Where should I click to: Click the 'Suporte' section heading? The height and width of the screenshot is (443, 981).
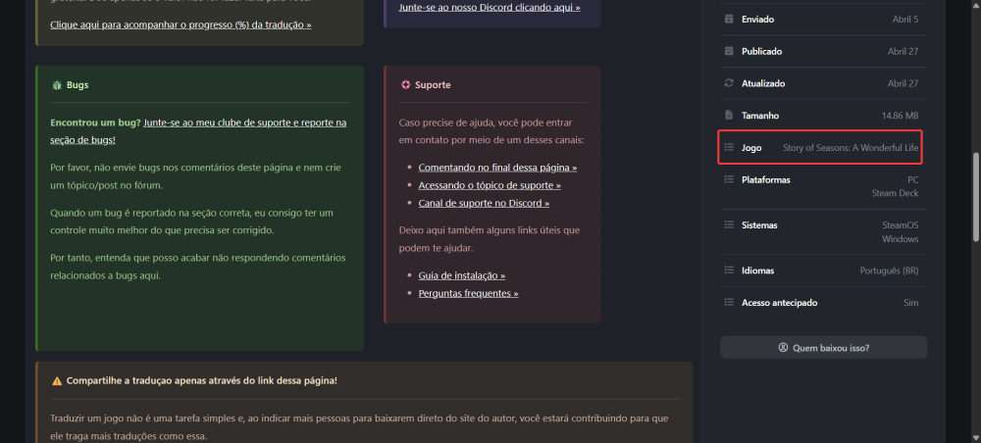click(433, 85)
